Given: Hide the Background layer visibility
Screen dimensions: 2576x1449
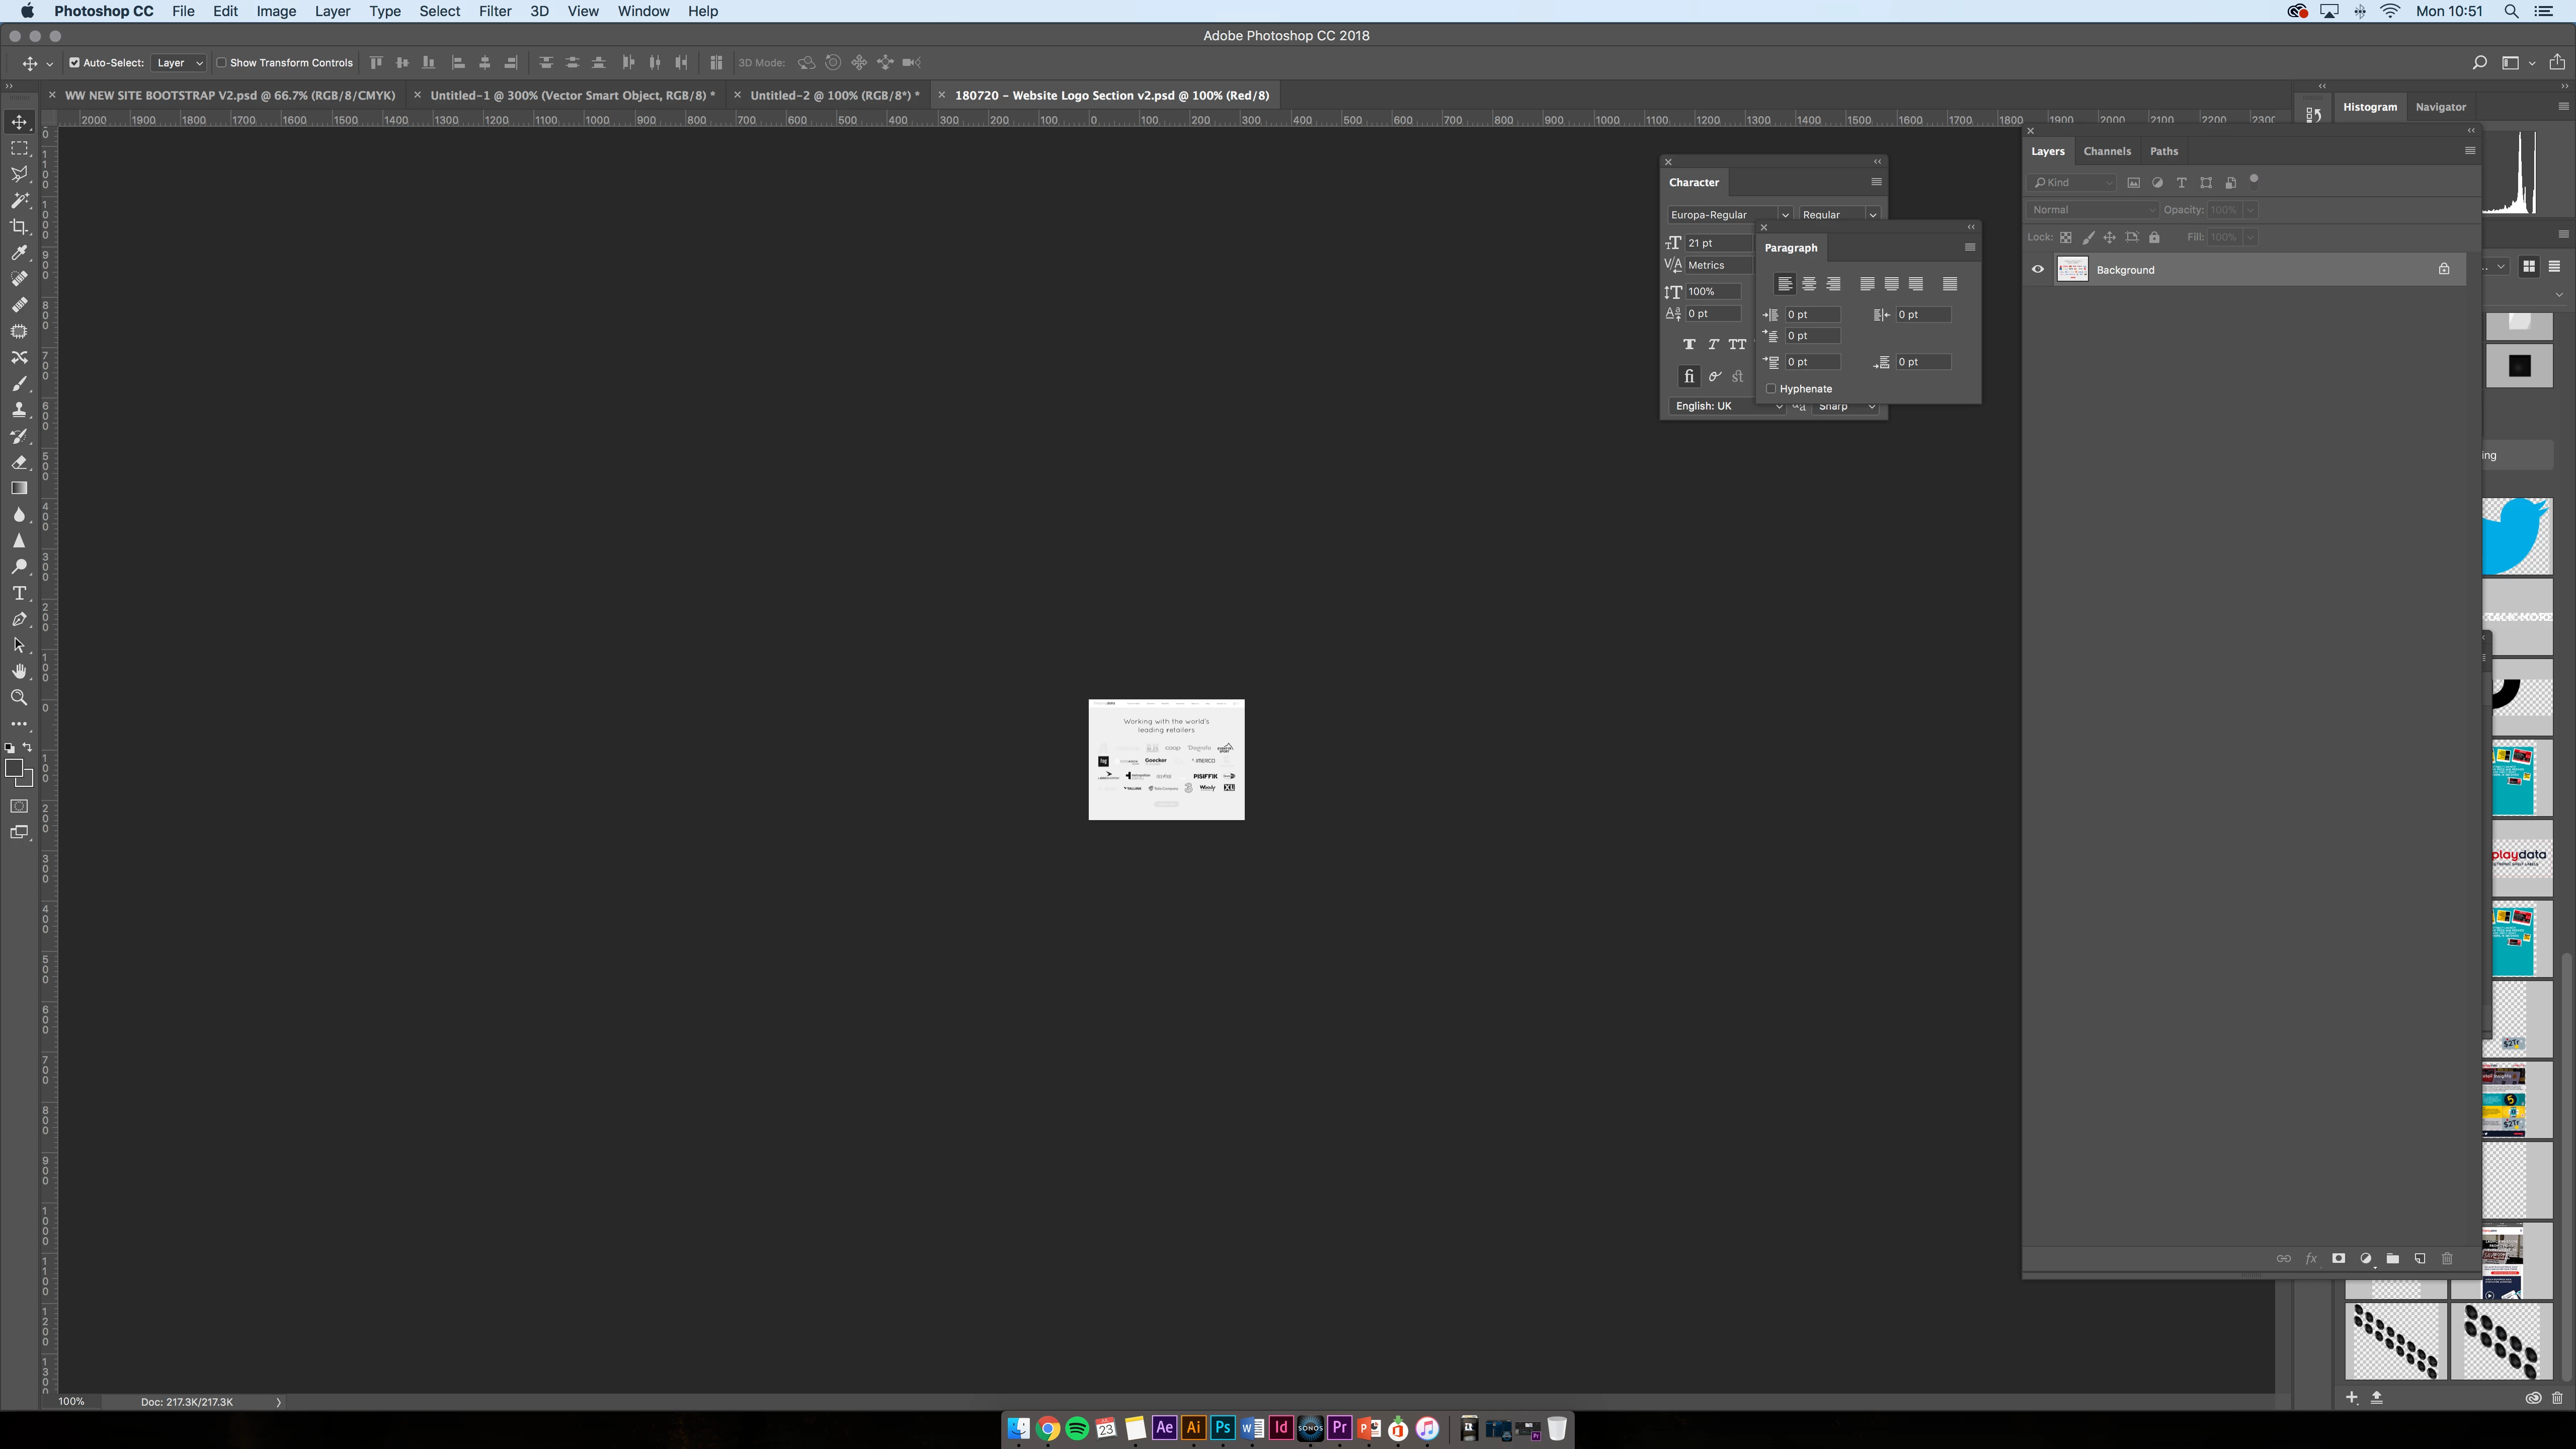Looking at the screenshot, I should pyautogui.click(x=2037, y=269).
